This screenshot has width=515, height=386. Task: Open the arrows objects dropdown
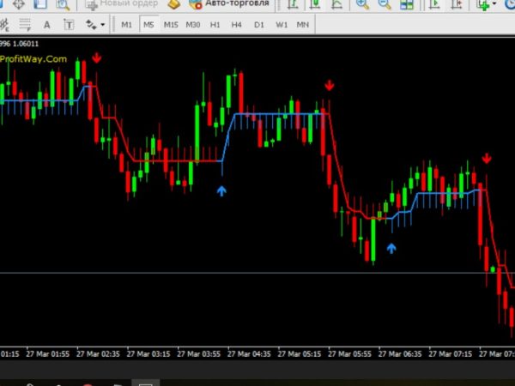point(94,25)
